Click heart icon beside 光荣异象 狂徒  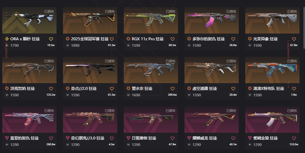tap(294, 39)
